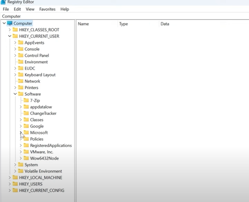Click the Network key folder icon
This screenshot has width=249, height=202.
(x=21, y=81)
